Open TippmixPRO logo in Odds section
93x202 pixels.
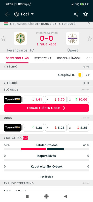click(13, 128)
